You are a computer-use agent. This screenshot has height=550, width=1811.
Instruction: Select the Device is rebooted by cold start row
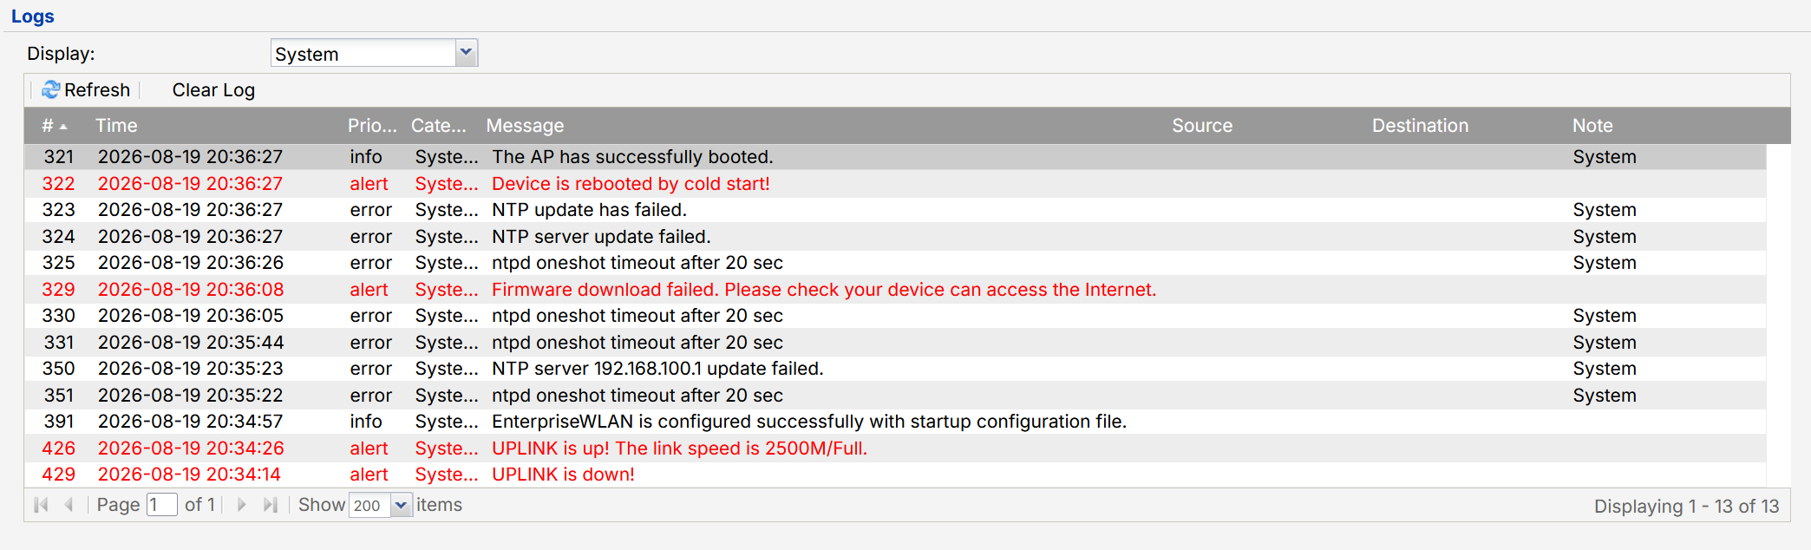tap(895, 184)
